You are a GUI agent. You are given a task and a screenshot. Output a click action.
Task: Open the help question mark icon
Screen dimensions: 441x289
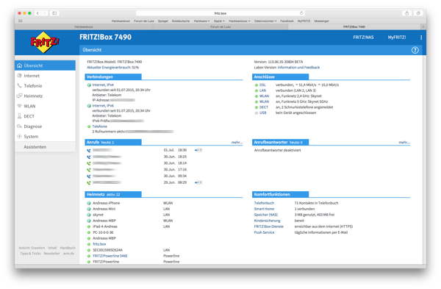(415, 50)
